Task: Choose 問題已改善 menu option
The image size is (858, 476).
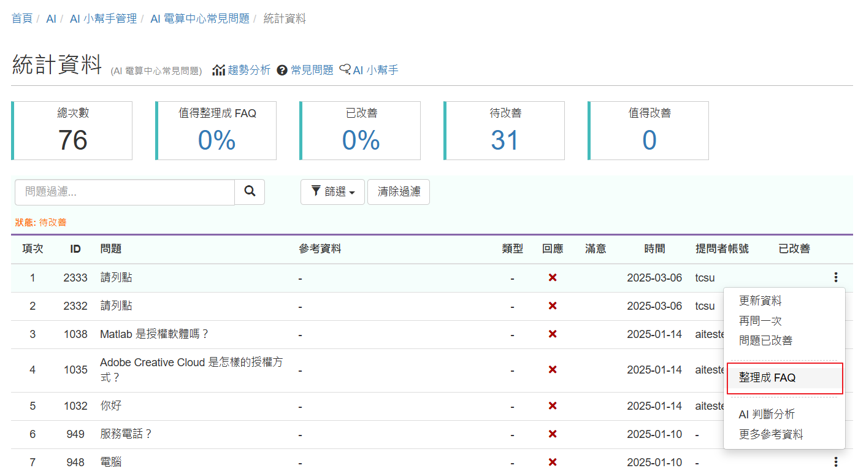Action: [x=766, y=340]
